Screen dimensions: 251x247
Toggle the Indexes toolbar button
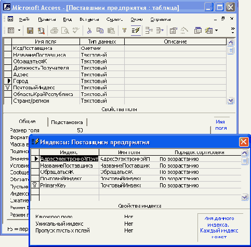[136, 31]
